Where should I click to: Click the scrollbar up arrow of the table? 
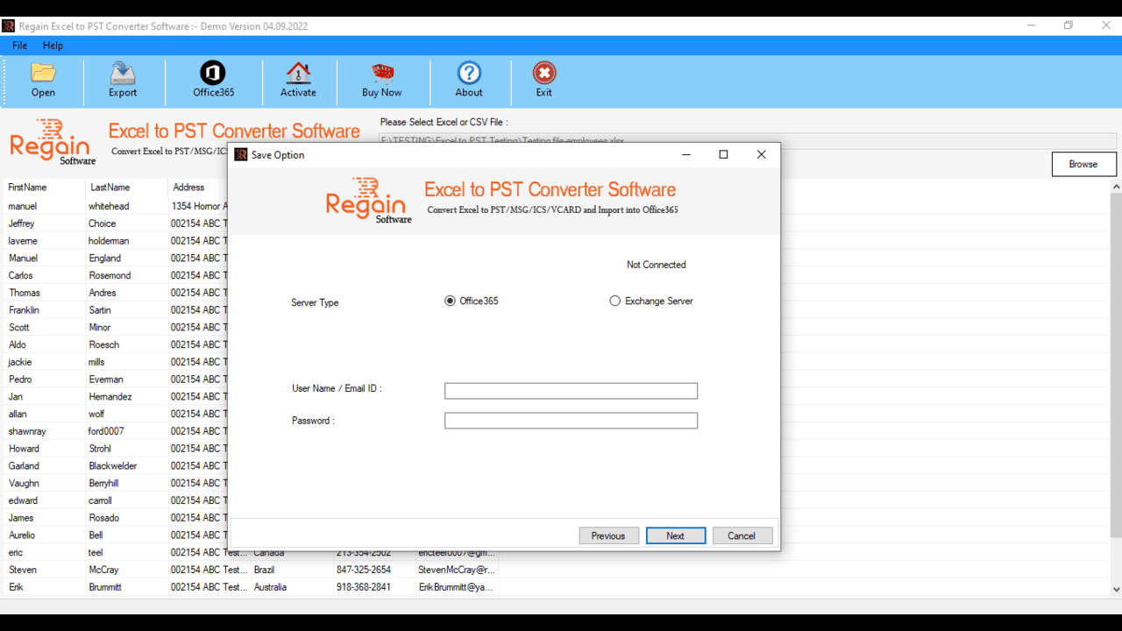pyautogui.click(x=1116, y=187)
